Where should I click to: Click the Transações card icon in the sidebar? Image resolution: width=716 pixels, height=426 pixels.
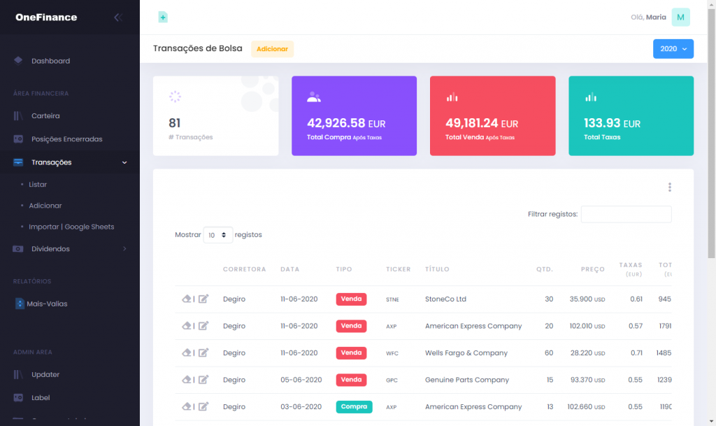tap(18, 162)
